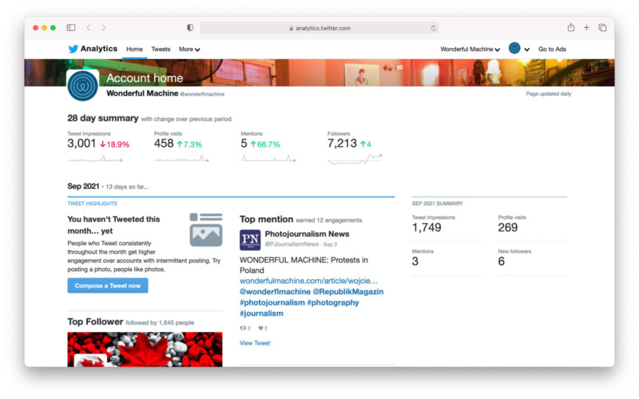Screen dimensions: 639x399
Task: Click the Page updated daily note
Action: point(549,93)
